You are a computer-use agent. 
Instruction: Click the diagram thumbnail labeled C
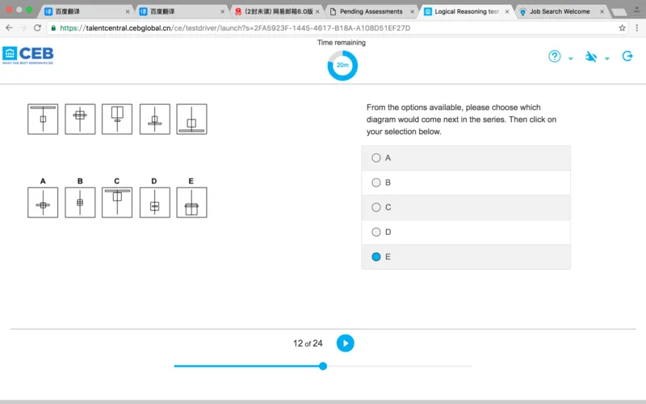point(117,202)
